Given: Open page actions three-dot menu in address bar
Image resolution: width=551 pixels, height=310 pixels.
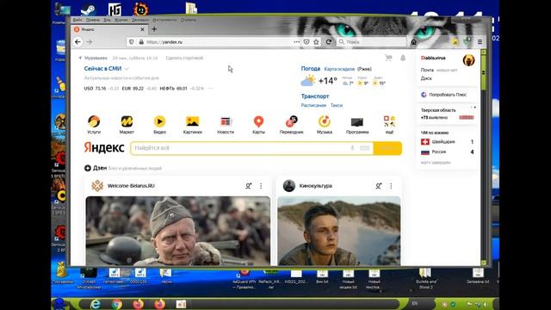Looking at the screenshot, I should [x=296, y=42].
